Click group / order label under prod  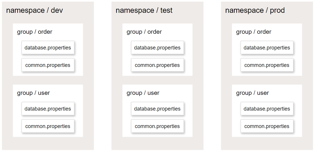[254, 32]
